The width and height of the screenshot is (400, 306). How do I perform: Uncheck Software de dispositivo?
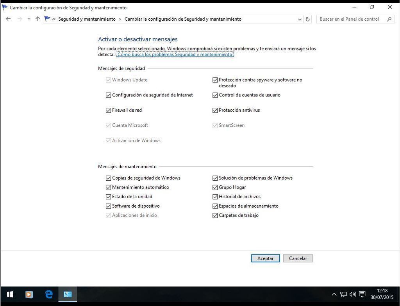(108, 206)
